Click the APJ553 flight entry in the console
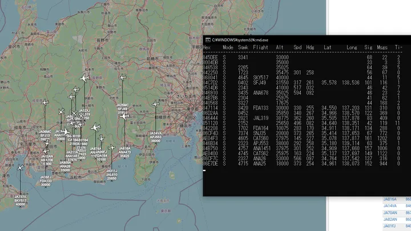 tap(260, 143)
